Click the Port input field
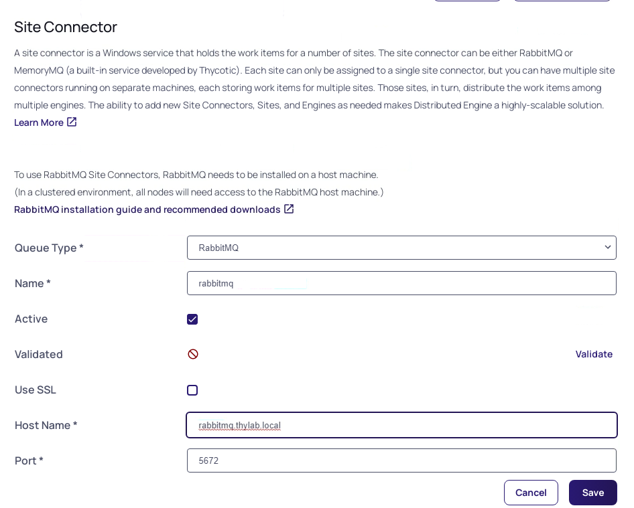This screenshot has width=634, height=508. point(401,460)
